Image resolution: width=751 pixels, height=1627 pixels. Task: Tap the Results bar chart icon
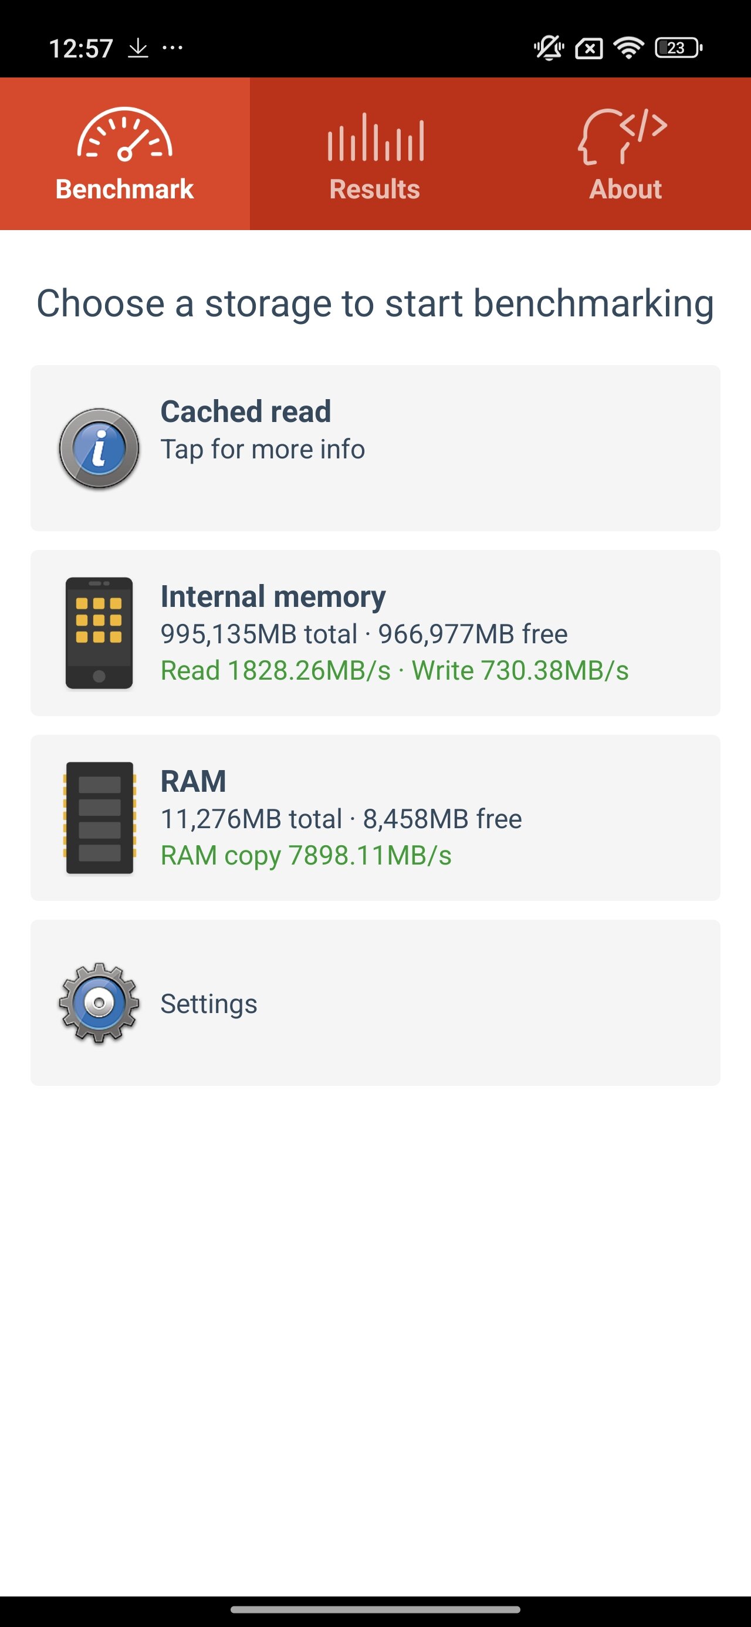click(x=375, y=137)
